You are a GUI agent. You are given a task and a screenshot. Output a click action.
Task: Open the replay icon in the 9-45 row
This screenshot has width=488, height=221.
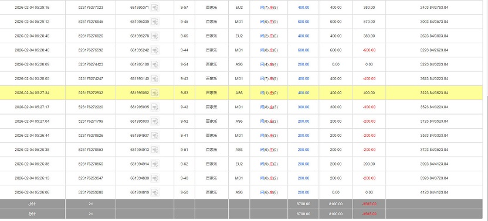tap(155, 22)
